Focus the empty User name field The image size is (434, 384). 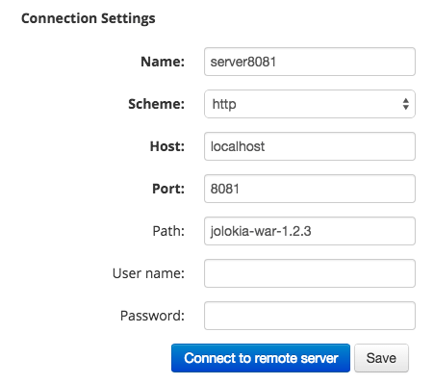tap(310, 273)
